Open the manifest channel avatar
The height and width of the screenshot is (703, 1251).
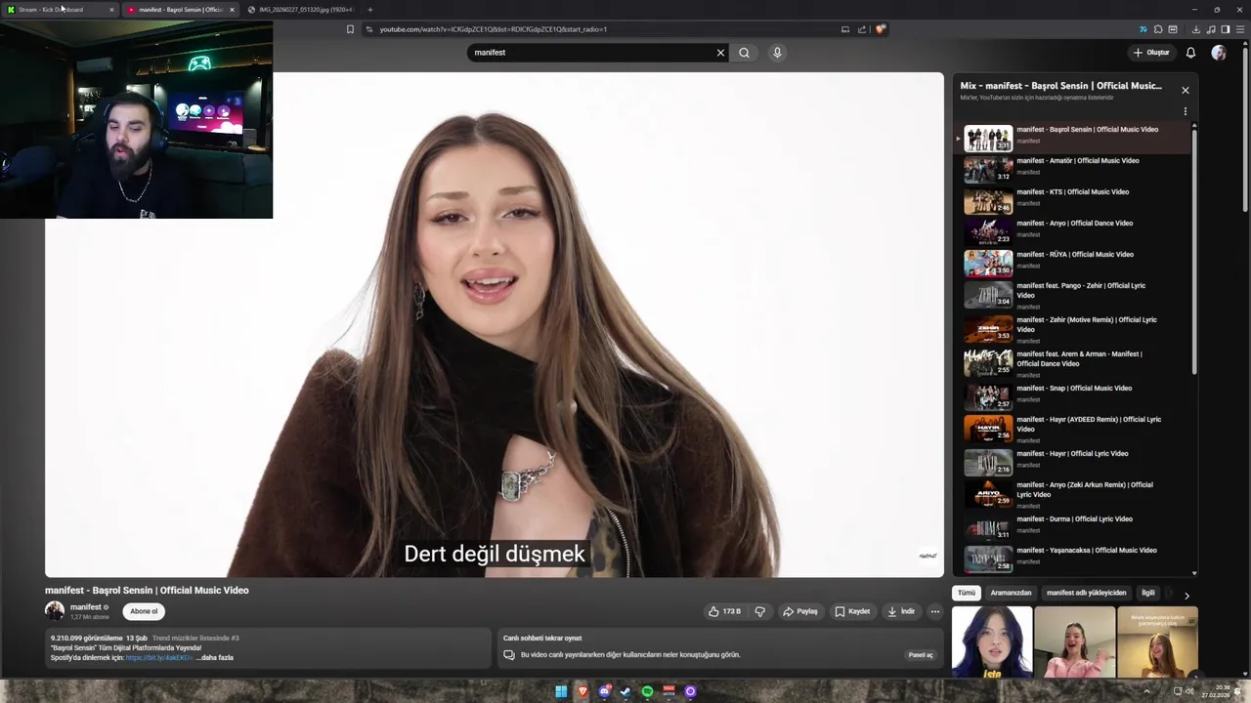[55, 611]
